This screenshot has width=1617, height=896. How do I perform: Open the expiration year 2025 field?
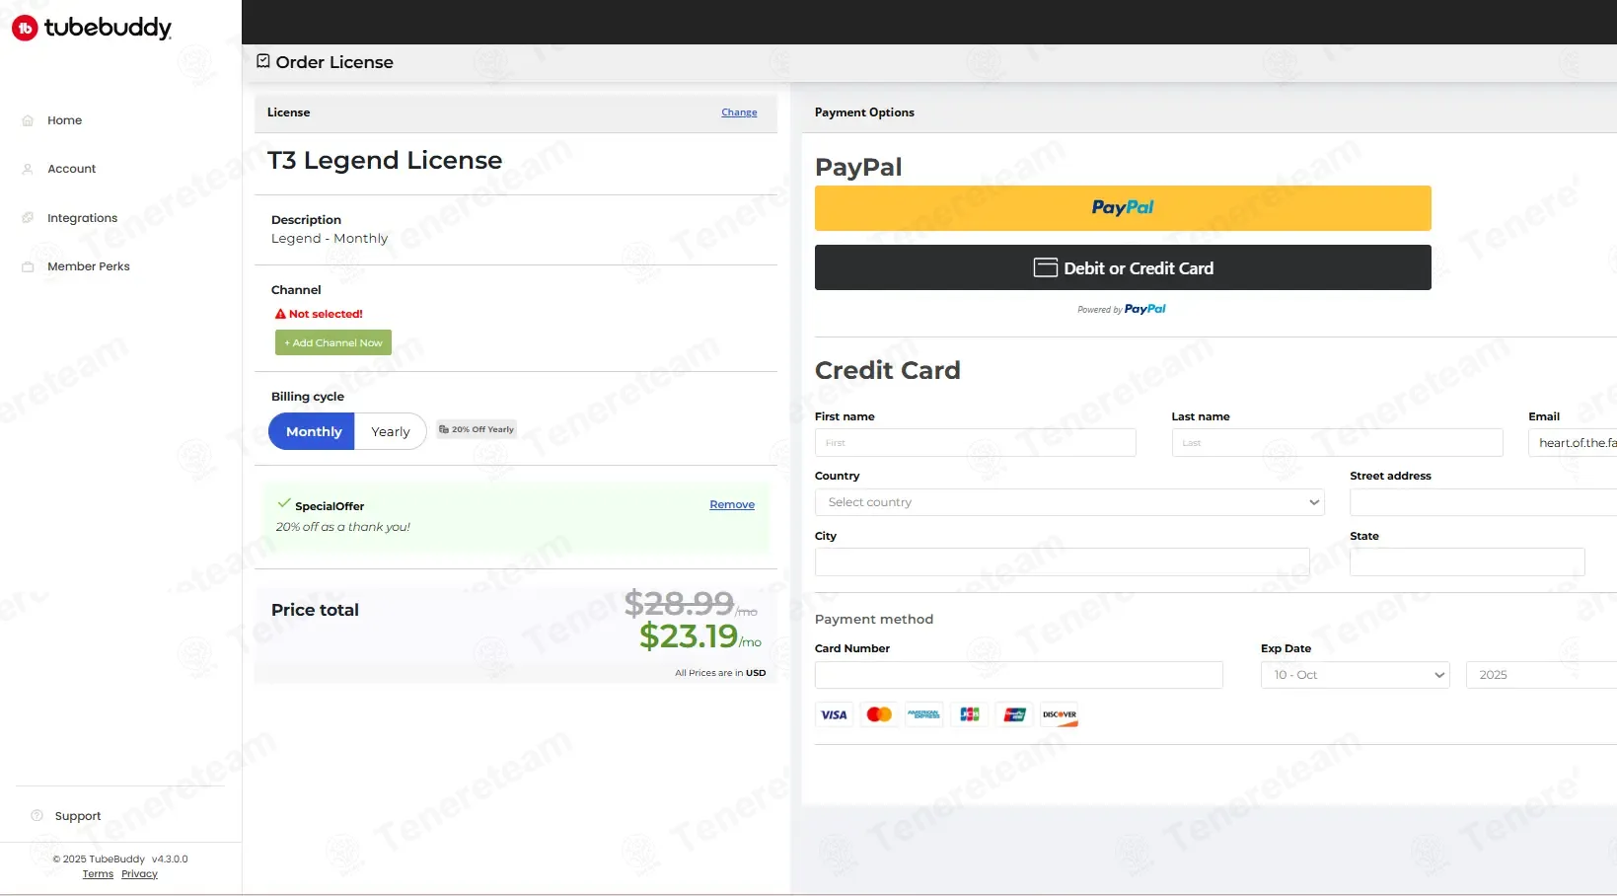pyautogui.click(x=1541, y=675)
